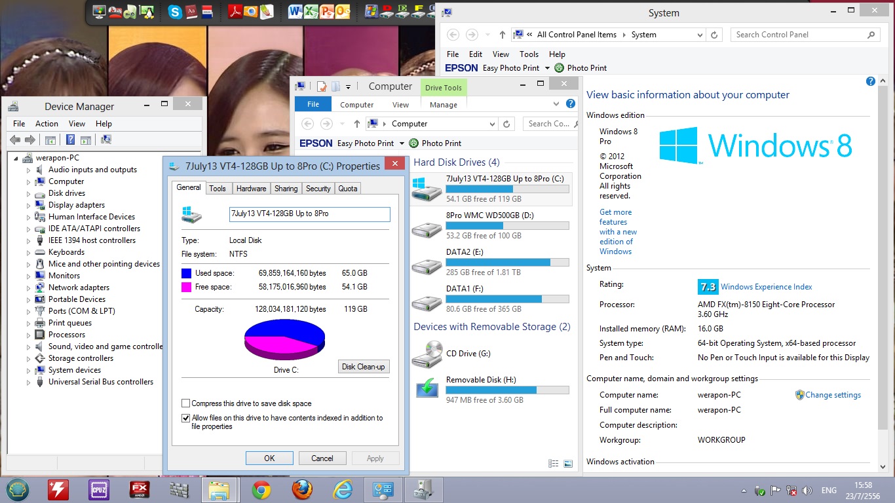Open Skype from the top dock
The width and height of the screenshot is (895, 503).
pos(175,11)
